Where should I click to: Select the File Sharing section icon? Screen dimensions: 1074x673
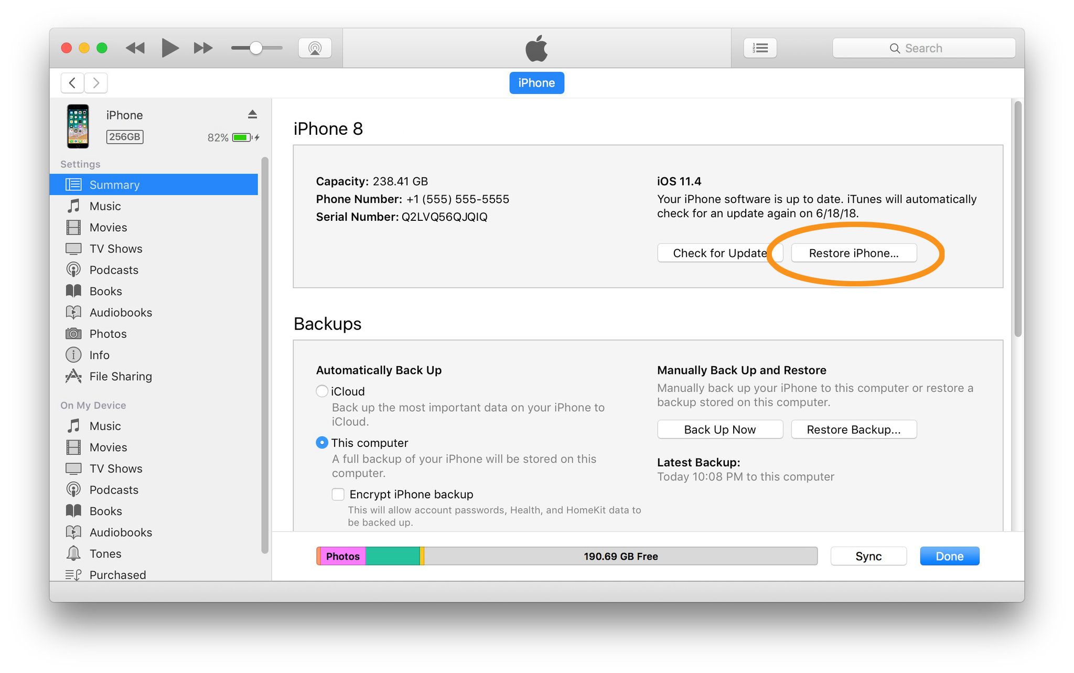[77, 377]
